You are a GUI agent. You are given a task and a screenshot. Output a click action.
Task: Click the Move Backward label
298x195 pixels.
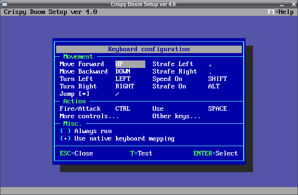click(x=84, y=72)
